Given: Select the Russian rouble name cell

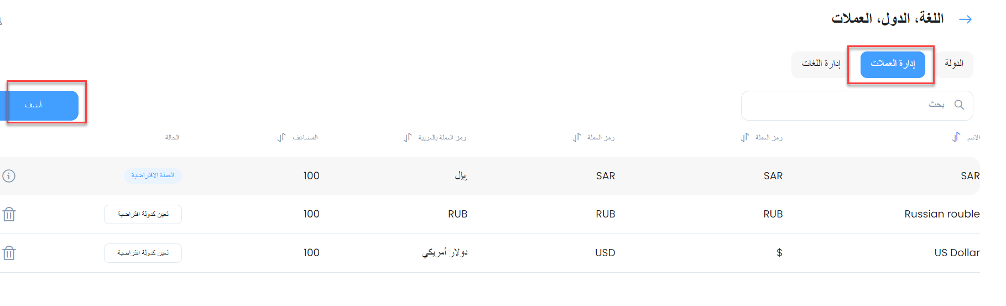Looking at the screenshot, I should [942, 214].
